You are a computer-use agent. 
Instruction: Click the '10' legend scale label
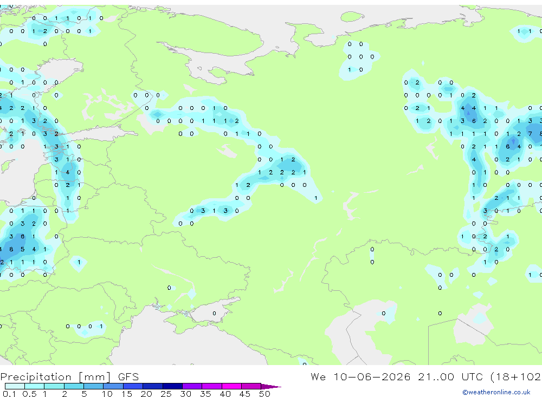pos(107,394)
